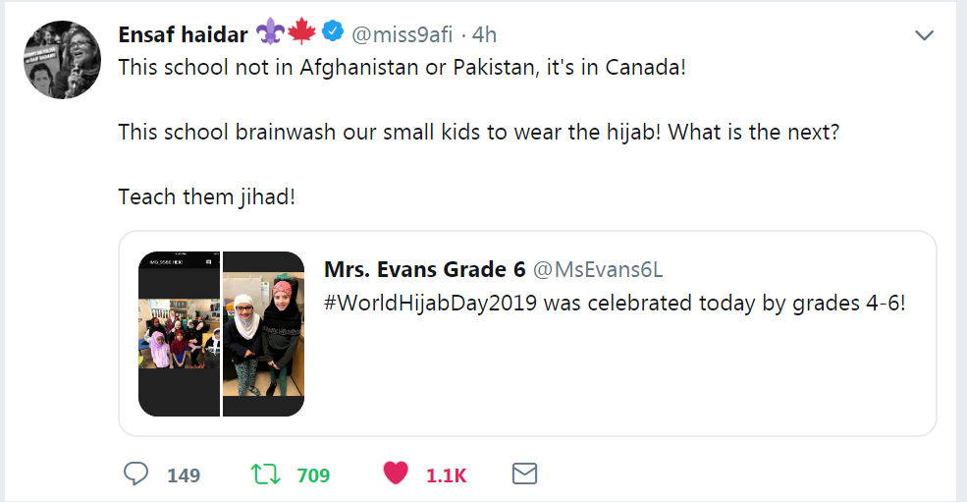Click the speech bubble reply icon
The width and height of the screenshot is (967, 502).
click(136, 474)
